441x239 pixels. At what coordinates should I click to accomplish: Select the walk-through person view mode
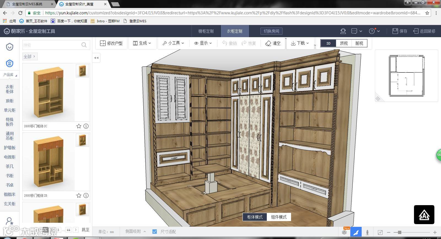[367, 232]
